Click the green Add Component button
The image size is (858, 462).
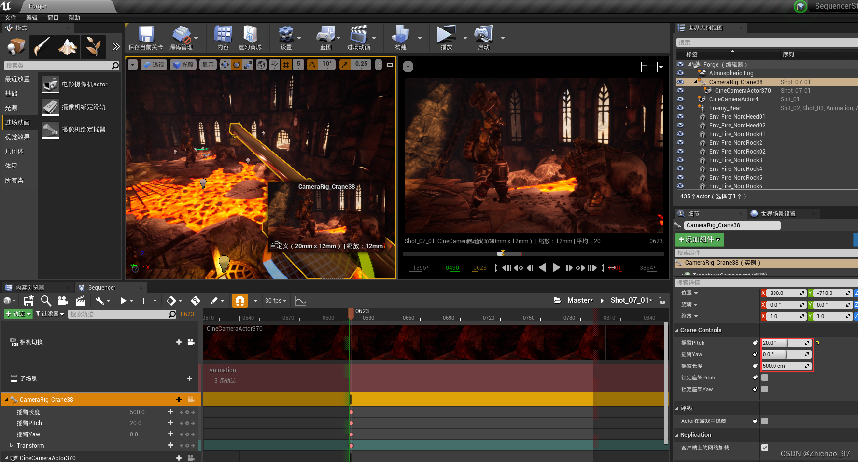point(699,239)
